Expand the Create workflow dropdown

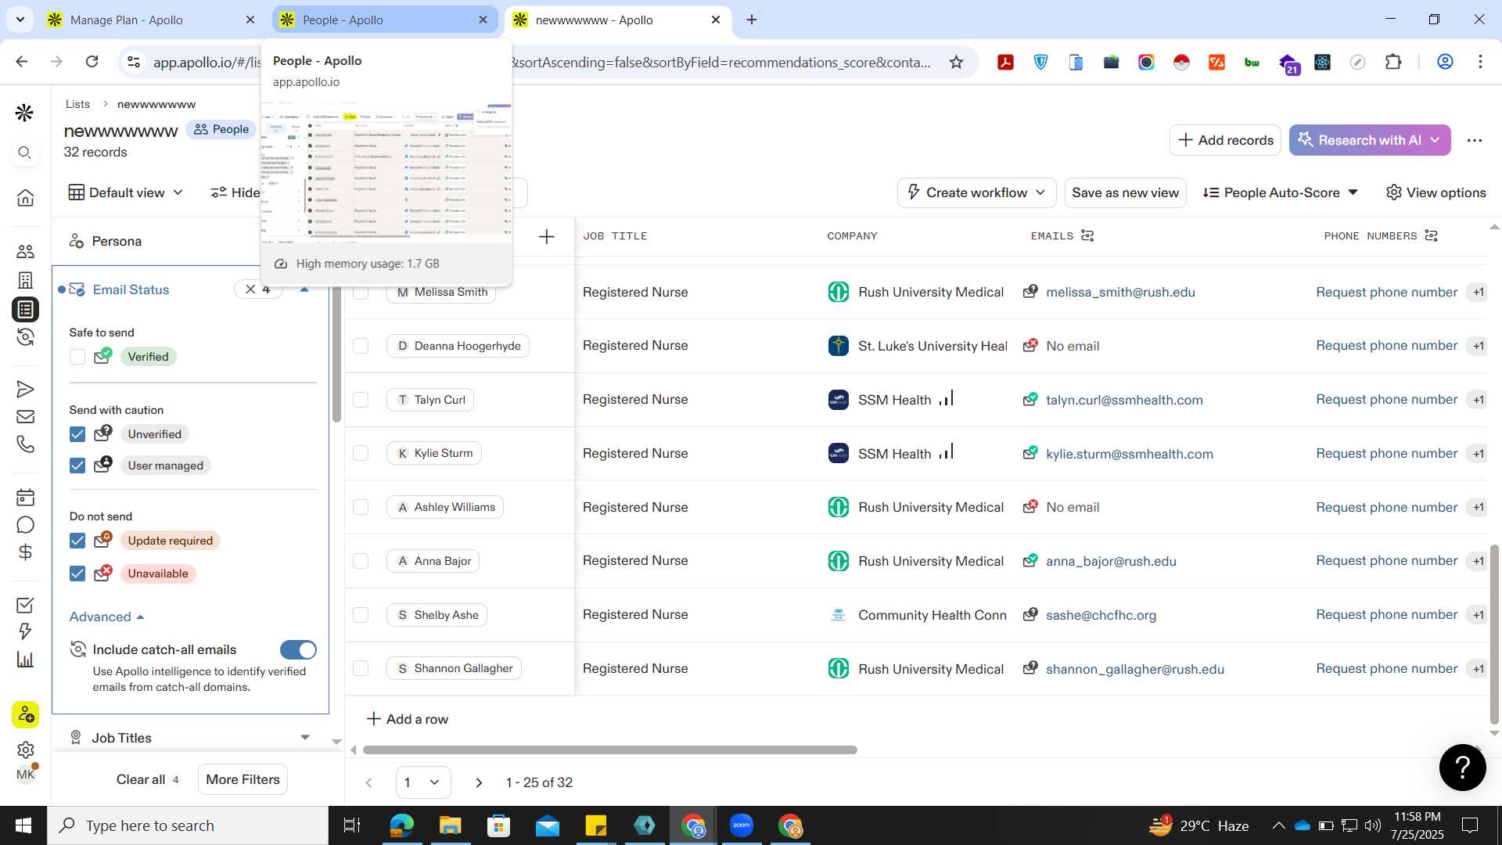coord(976,192)
